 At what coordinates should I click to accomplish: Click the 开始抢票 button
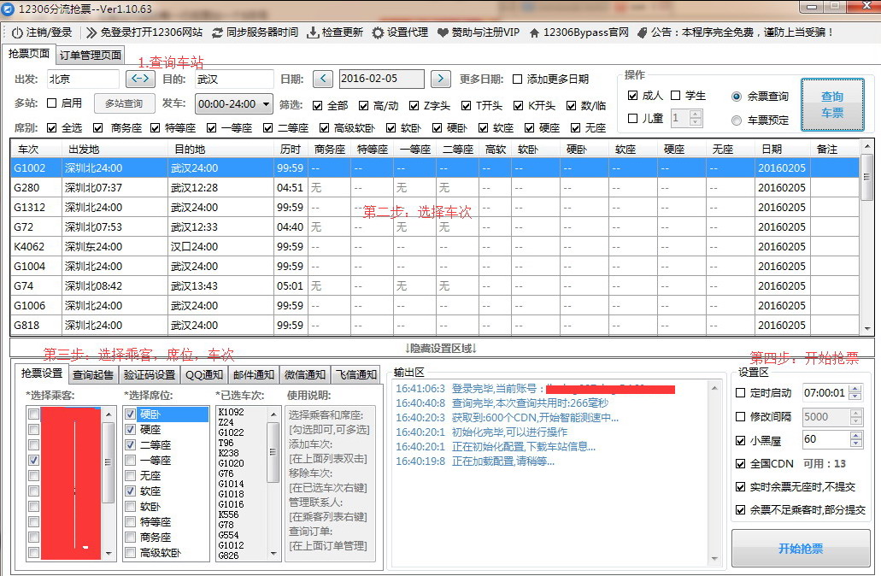click(801, 549)
